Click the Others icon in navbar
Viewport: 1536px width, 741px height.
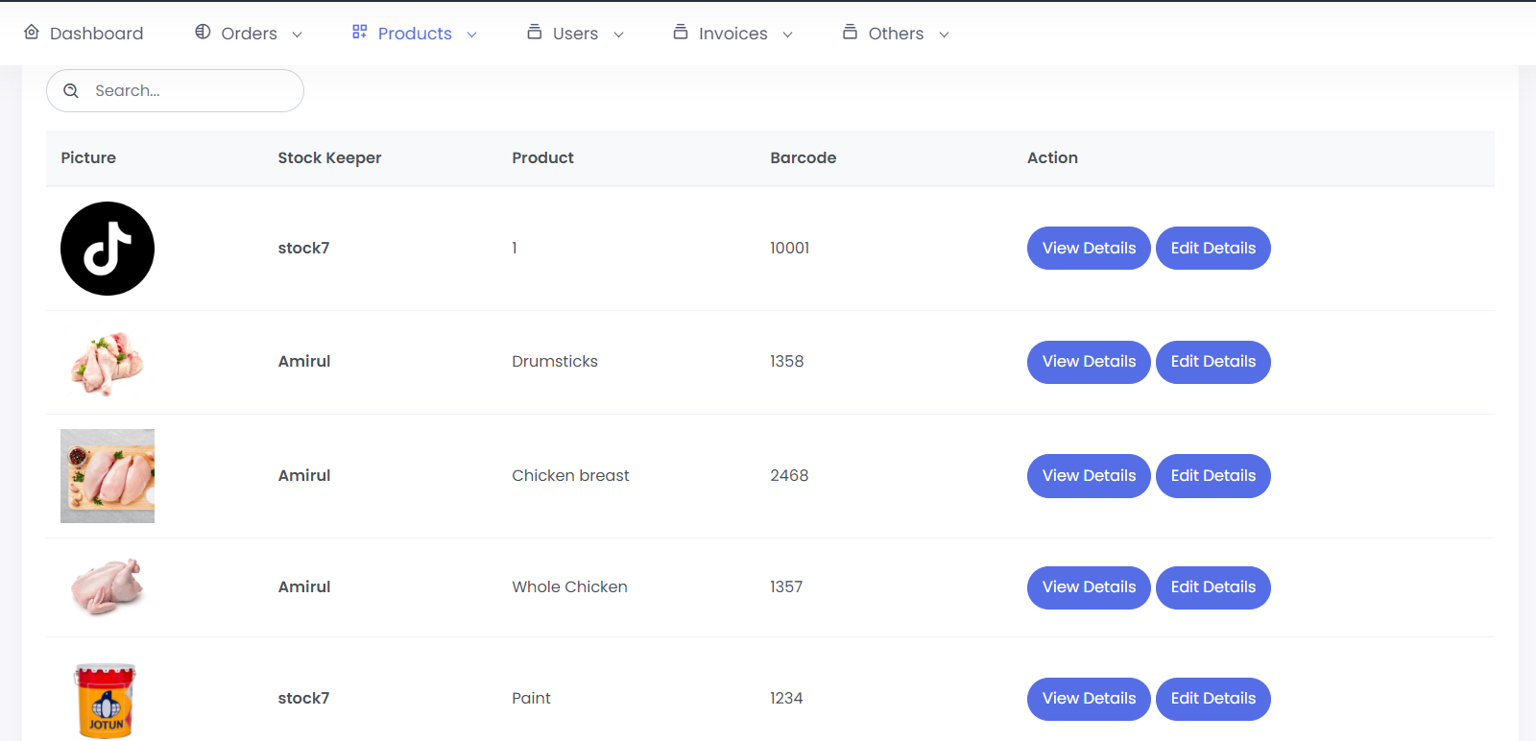tap(850, 33)
